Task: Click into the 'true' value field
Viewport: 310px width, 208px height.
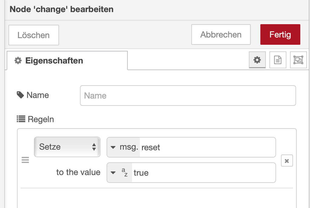Action: tap(203, 173)
